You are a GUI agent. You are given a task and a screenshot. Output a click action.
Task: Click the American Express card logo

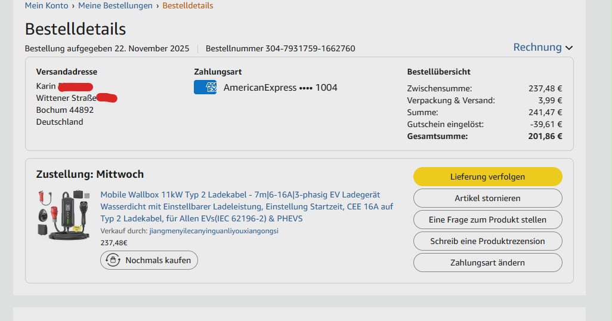tap(205, 88)
